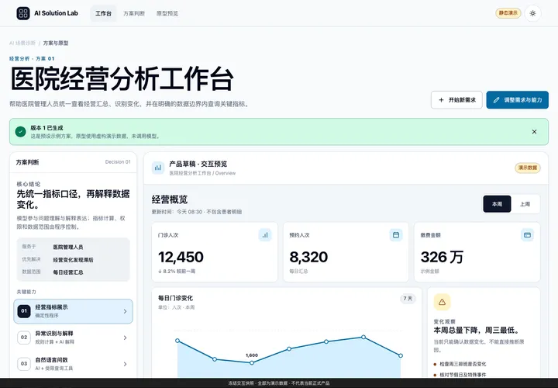Click the 预约人次 calendar icon

coord(396,235)
